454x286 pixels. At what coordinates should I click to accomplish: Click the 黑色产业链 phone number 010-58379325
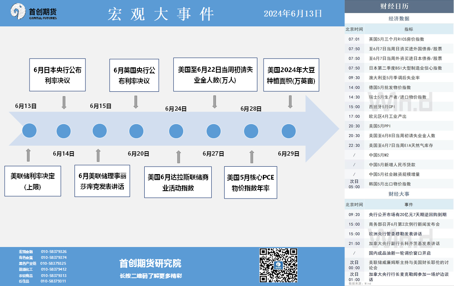pos(53,264)
